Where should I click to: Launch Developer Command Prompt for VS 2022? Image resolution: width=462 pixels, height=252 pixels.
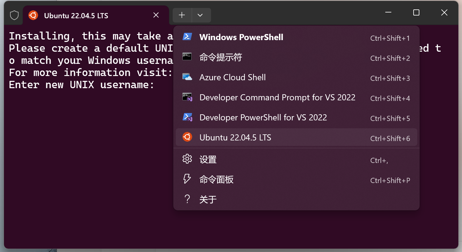click(277, 98)
